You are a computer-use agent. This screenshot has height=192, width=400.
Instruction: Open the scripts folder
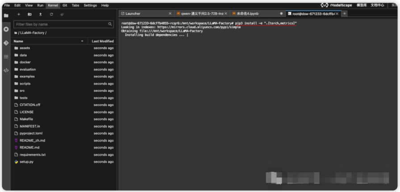[64, 83]
